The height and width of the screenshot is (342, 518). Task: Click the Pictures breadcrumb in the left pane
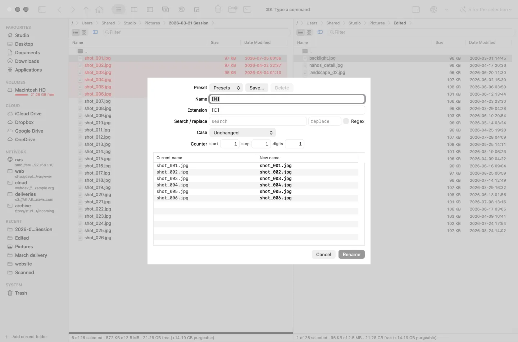point(152,23)
